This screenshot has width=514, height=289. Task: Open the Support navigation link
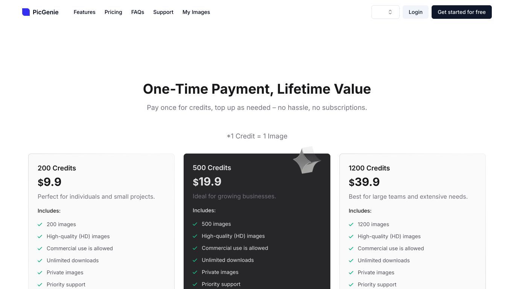tap(163, 12)
